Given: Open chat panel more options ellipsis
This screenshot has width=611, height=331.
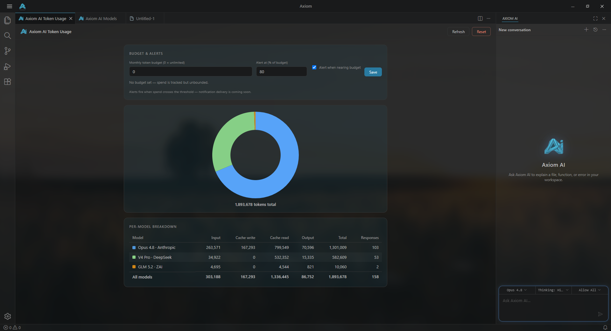Looking at the screenshot, I should point(604,30).
